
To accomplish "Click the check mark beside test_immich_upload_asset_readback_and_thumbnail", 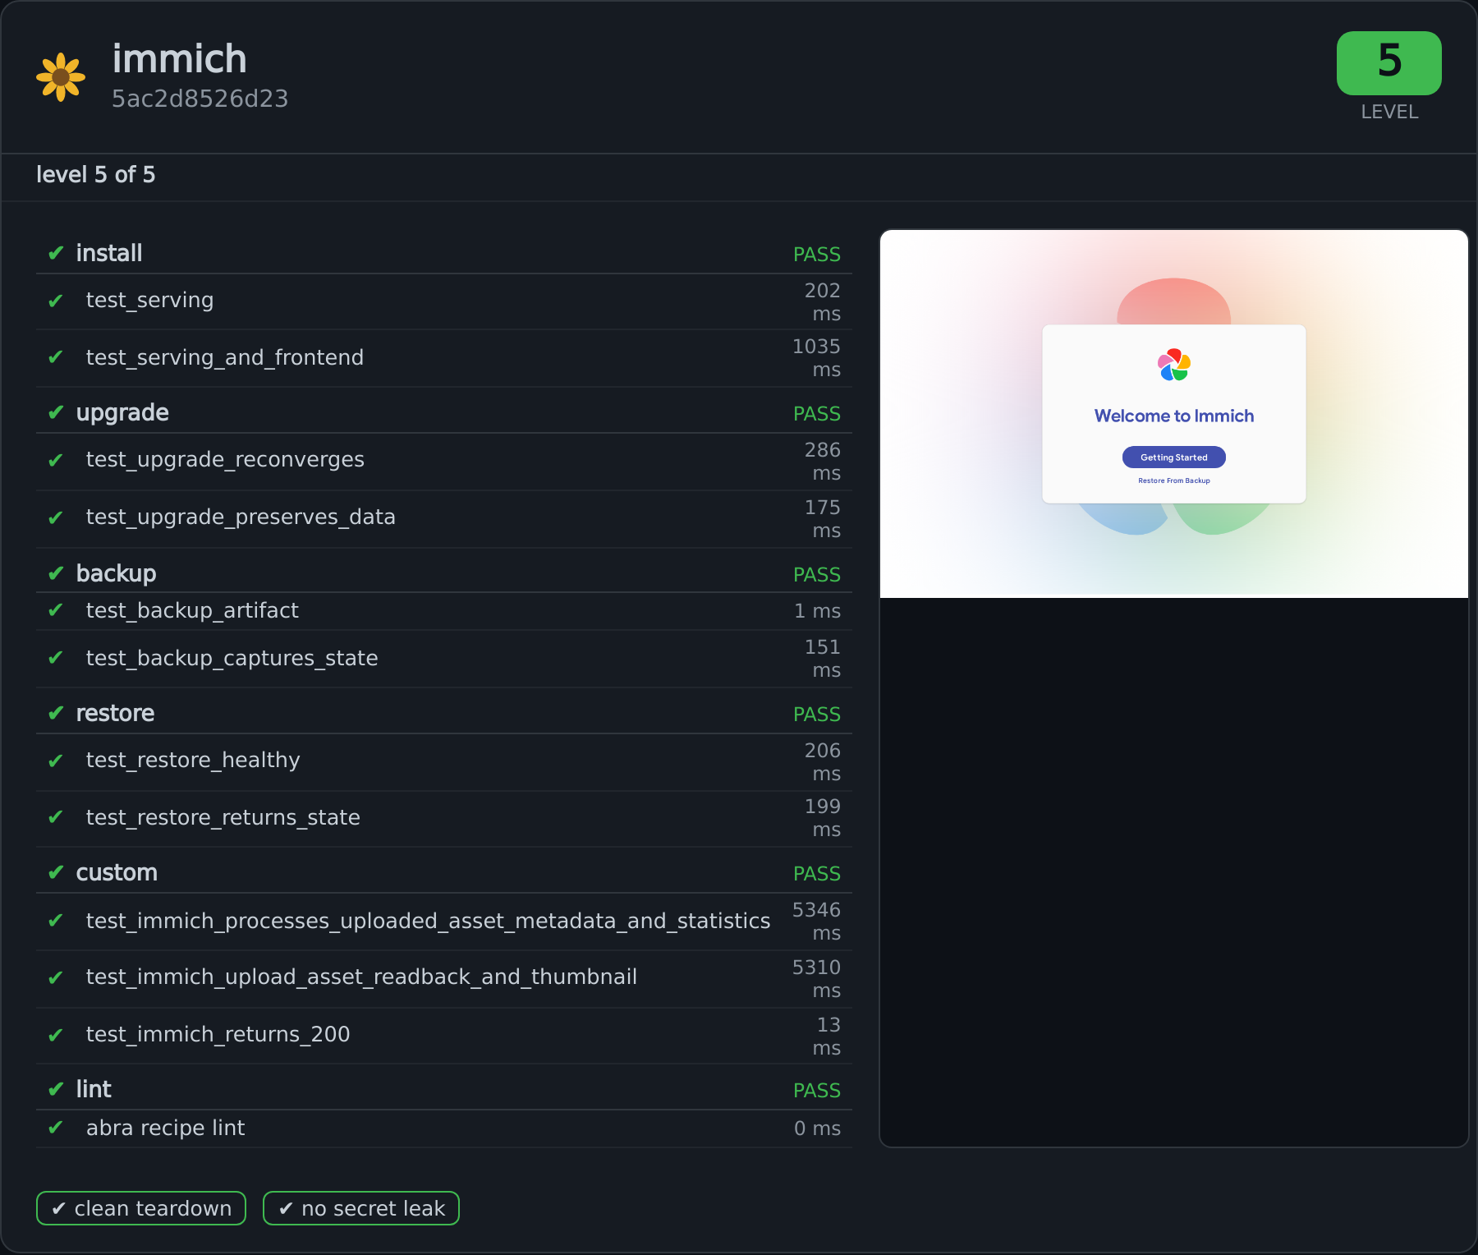I will [56, 977].
